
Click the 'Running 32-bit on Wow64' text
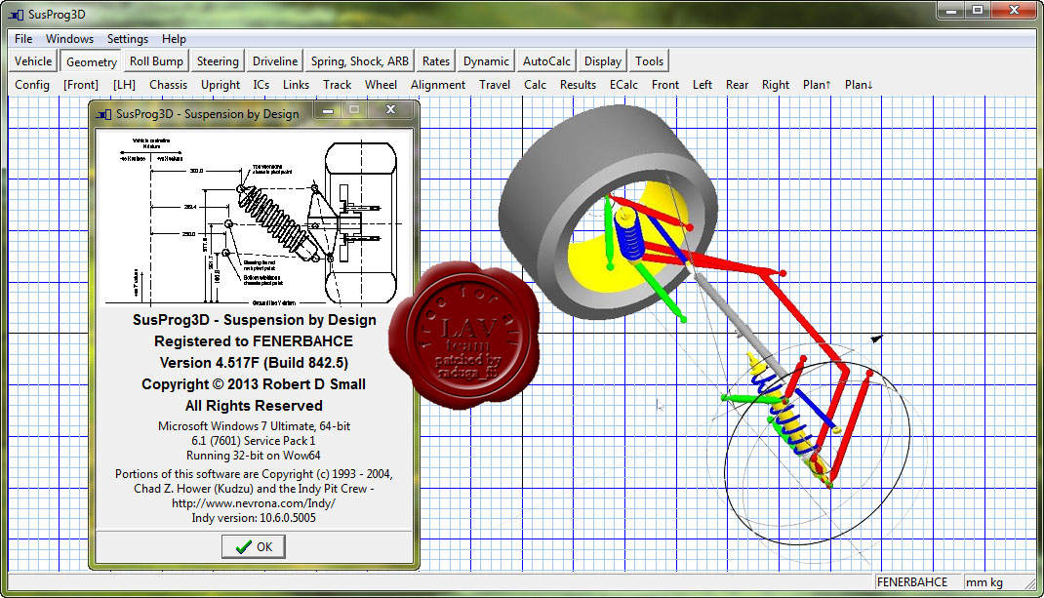[x=254, y=456]
